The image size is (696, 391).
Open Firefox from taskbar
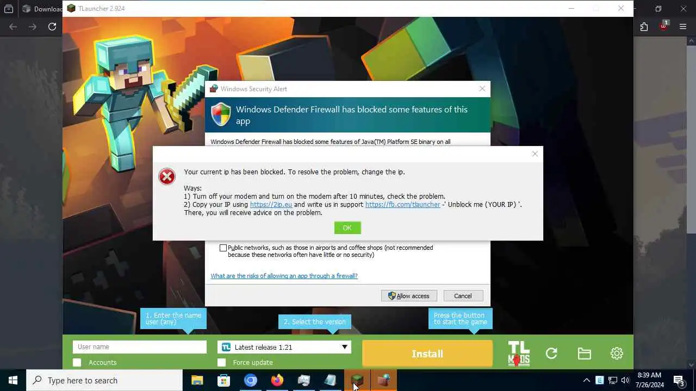[277, 380]
